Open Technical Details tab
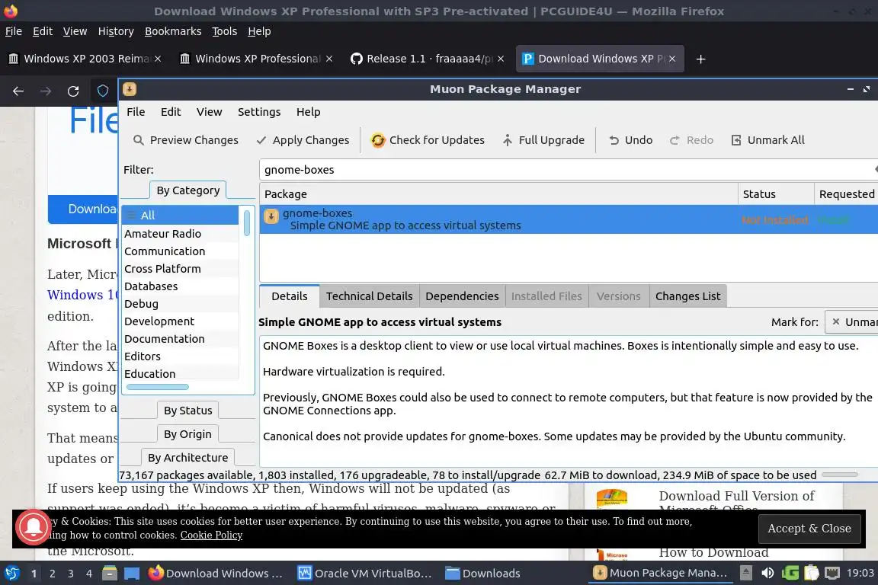Viewport: 878px width, 585px height. pyautogui.click(x=370, y=296)
